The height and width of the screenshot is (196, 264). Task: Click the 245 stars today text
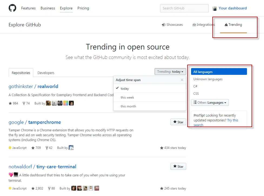click(173, 188)
